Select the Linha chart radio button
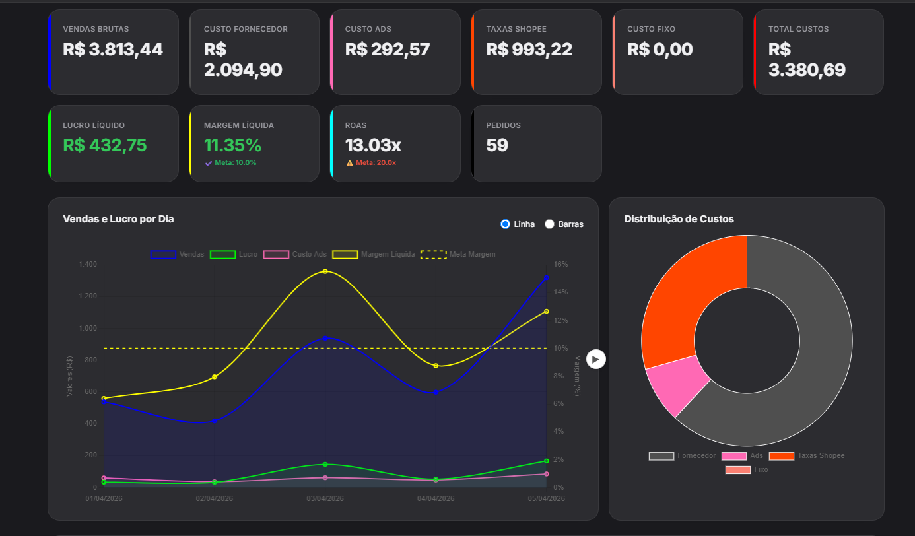This screenshot has width=915, height=536. (506, 224)
